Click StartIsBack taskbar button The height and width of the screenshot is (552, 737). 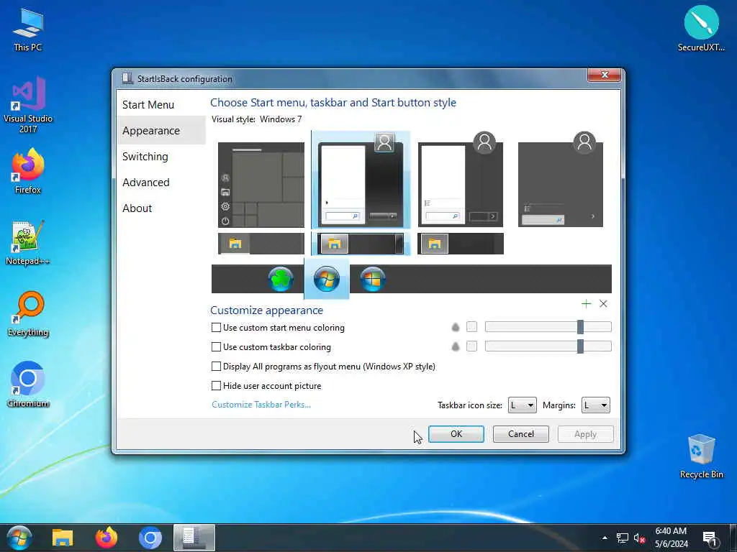(194, 538)
